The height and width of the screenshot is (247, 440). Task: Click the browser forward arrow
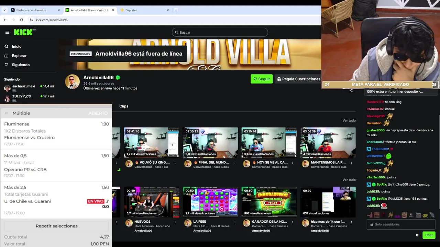(13, 20)
